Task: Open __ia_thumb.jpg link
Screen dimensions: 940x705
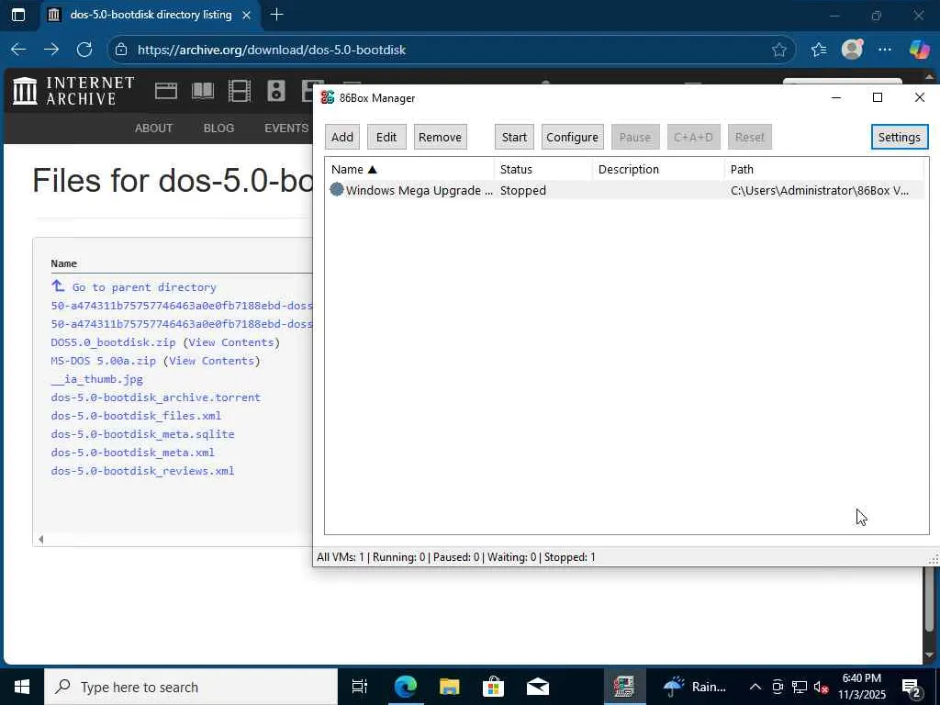Action: 97,379
